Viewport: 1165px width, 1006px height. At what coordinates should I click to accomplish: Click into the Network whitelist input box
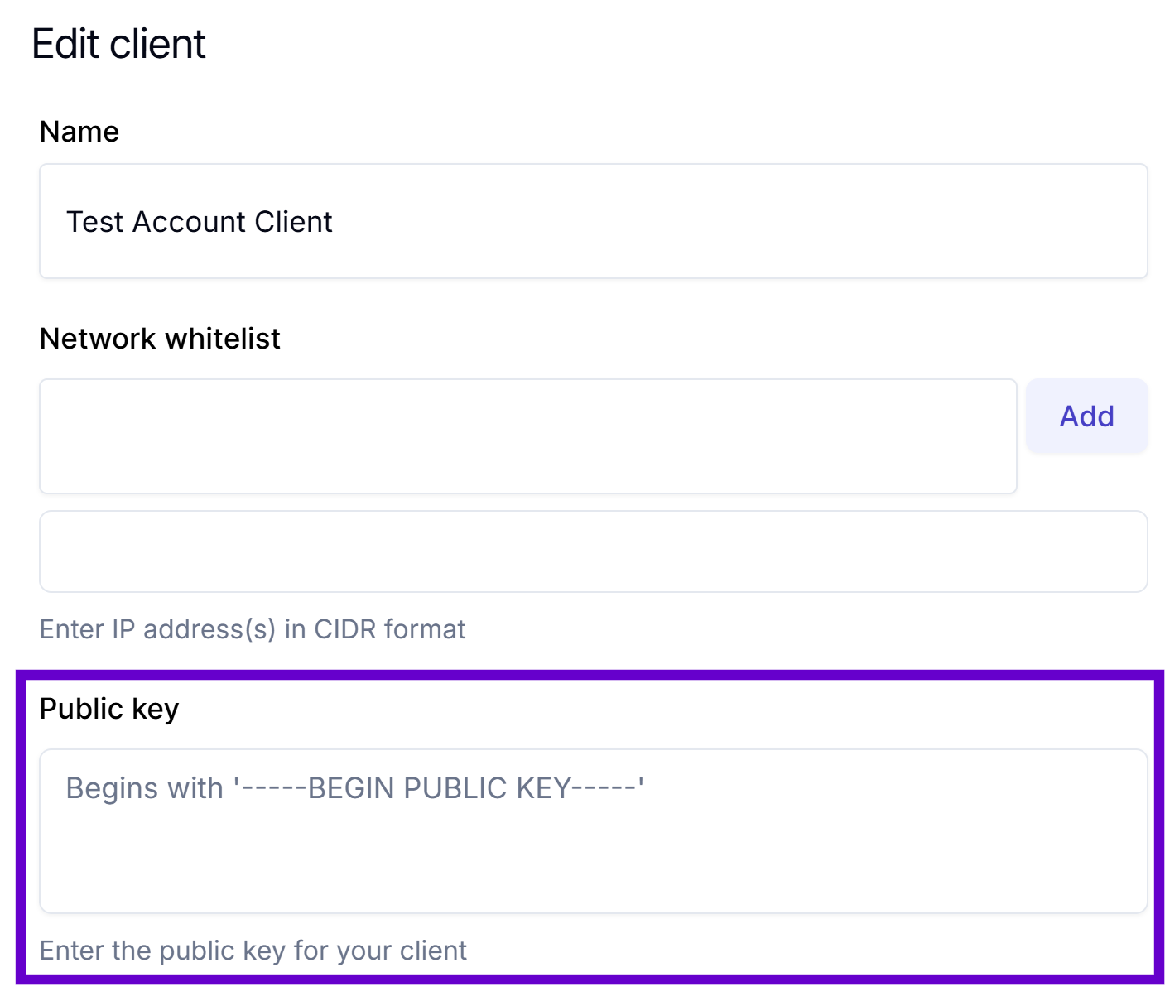tap(527, 436)
